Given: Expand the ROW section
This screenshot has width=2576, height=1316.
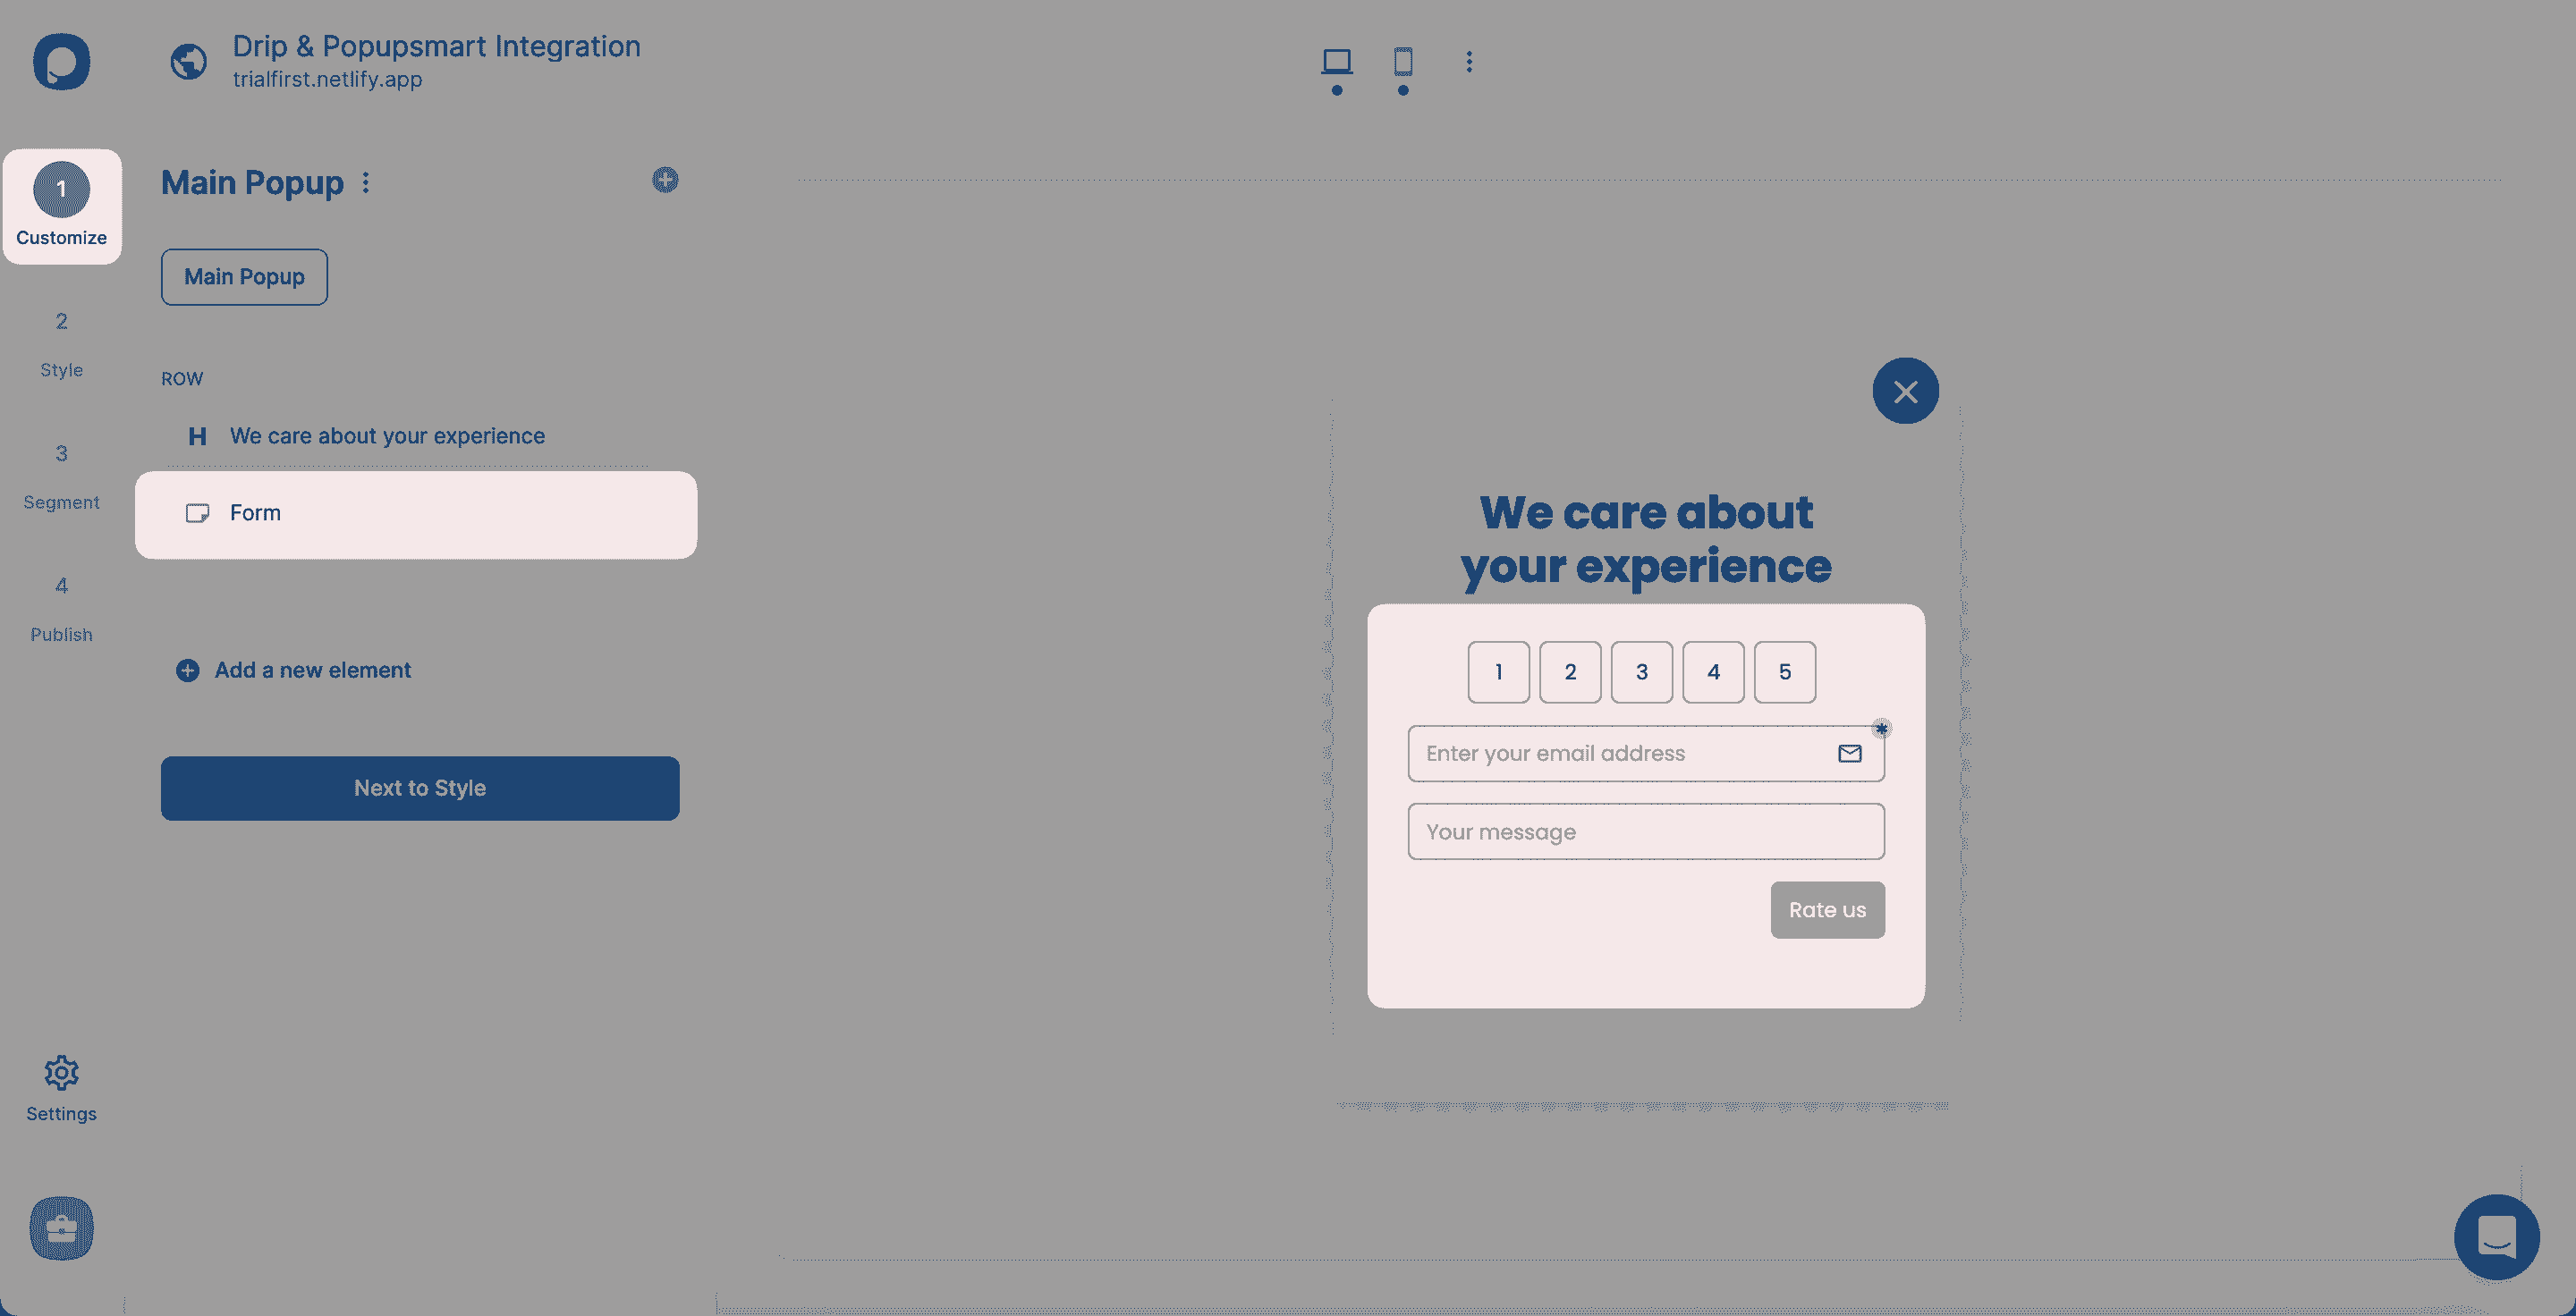Looking at the screenshot, I should click(x=182, y=377).
